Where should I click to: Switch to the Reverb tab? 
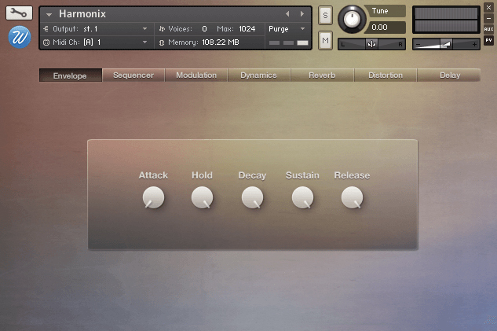click(x=322, y=75)
